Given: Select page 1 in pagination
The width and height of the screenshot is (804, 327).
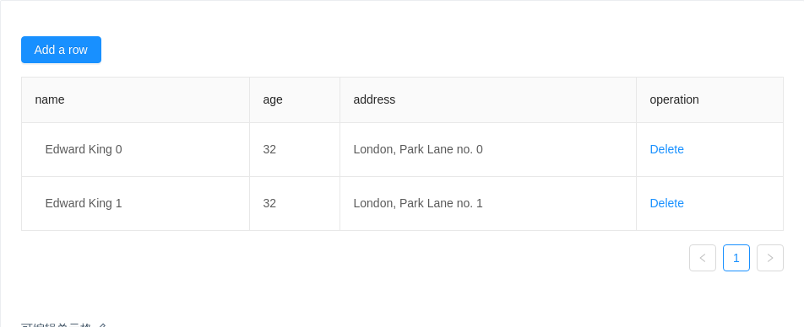Looking at the screenshot, I should coord(736,258).
